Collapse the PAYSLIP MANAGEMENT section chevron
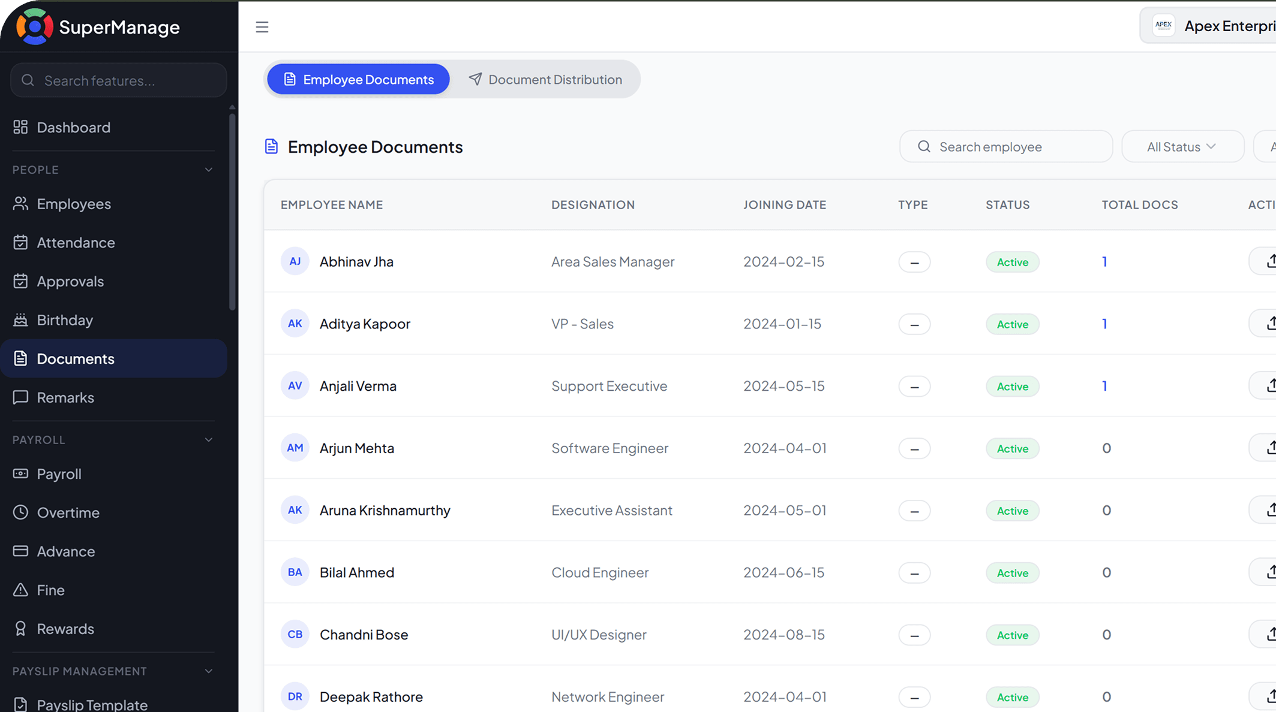 pos(209,671)
